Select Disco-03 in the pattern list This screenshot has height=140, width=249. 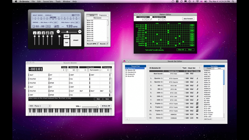coord(90,37)
